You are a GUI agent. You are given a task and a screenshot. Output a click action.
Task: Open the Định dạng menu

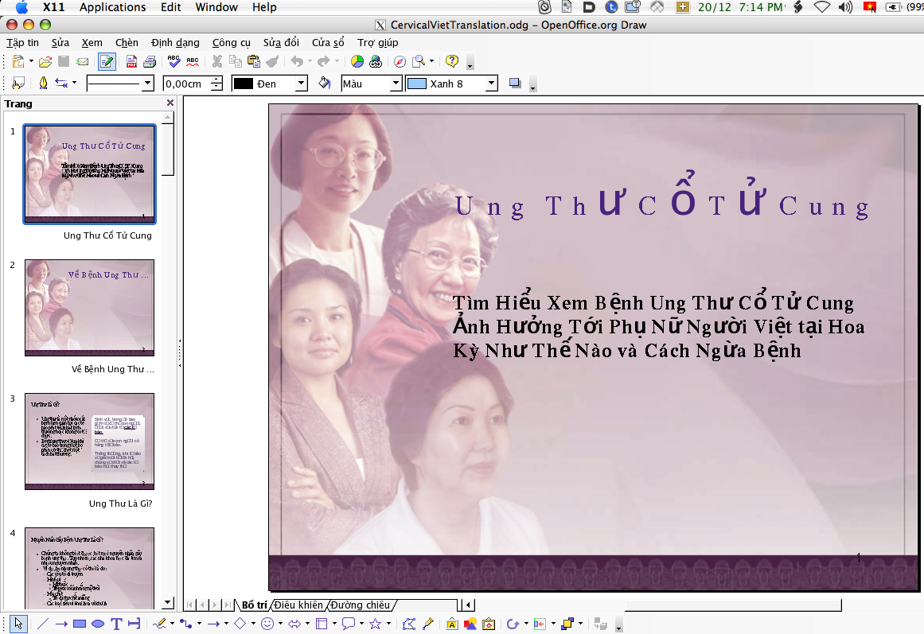click(175, 42)
